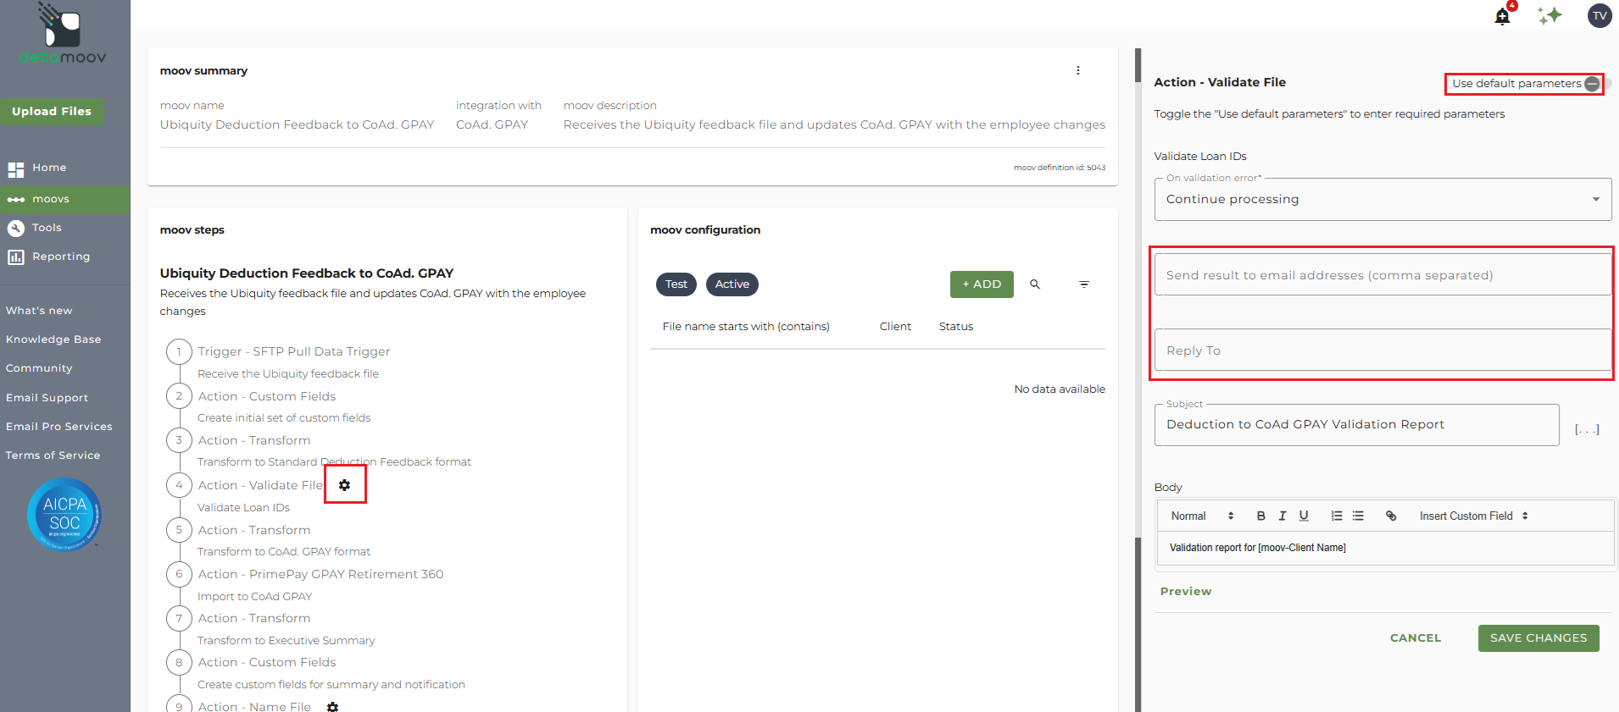Sort by File name starts with column
The image size is (1619, 712).
click(x=746, y=327)
